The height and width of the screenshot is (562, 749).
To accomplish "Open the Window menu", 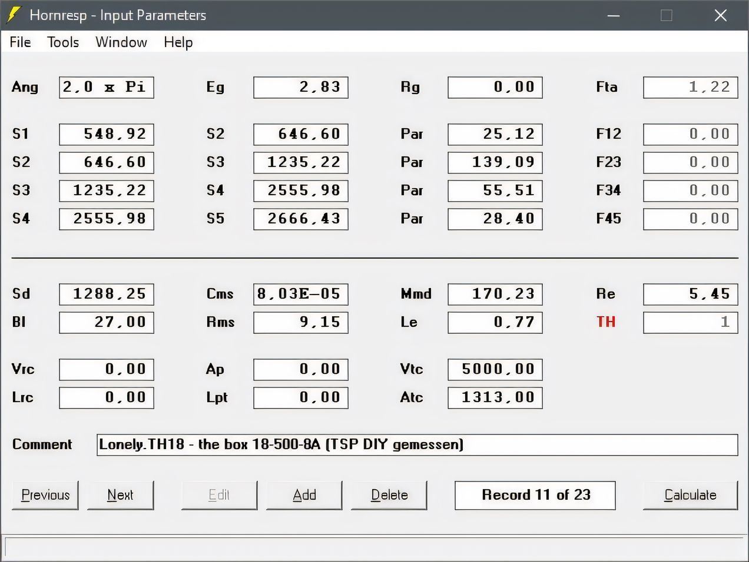I will [121, 42].
